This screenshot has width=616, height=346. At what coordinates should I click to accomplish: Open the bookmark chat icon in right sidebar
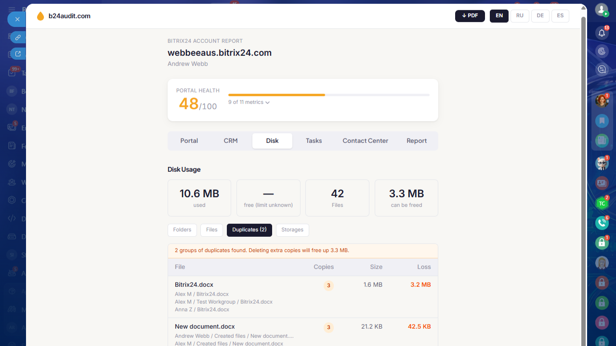[602, 121]
